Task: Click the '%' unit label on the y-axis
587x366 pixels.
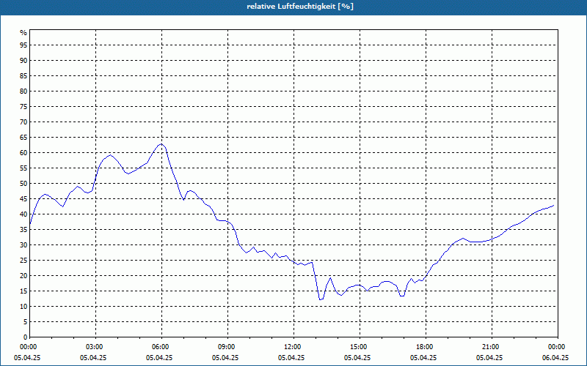Action: [x=24, y=33]
